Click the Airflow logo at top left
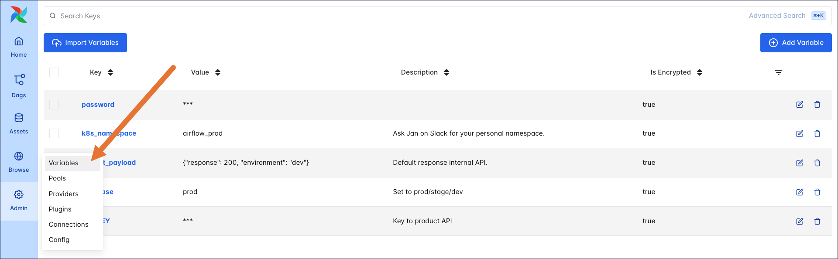 [x=18, y=14]
